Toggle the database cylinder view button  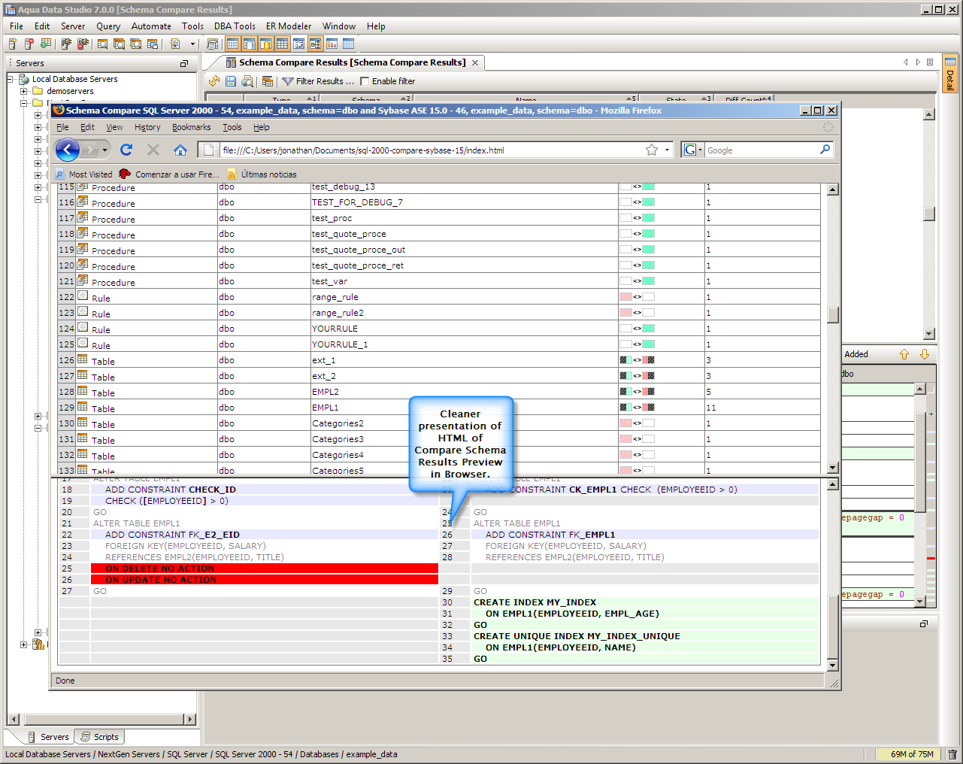pyautogui.click(x=265, y=44)
